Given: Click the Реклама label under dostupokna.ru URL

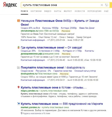Looking at the screenshot, I should 64,74.
